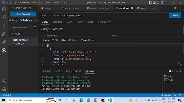Open Windows Start menu
Image resolution: width=184 pixels, height=103 pixels.
[3, 100]
